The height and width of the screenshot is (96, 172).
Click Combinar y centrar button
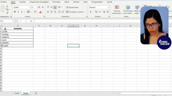pos(75,12)
